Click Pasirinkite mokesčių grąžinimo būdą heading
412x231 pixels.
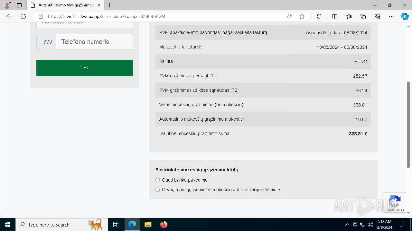pyautogui.click(x=197, y=170)
